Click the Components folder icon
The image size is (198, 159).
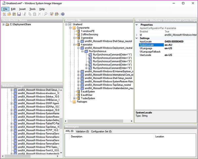click(x=74, y=28)
